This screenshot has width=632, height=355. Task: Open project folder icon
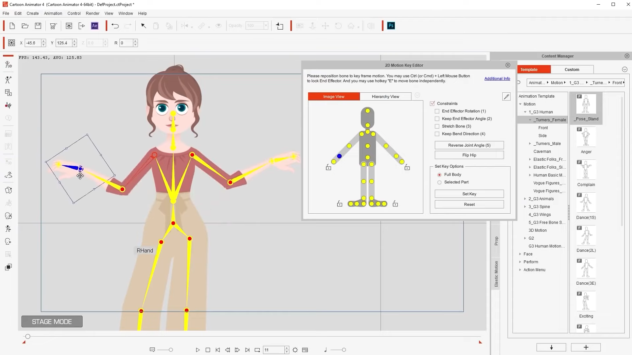coord(25,26)
